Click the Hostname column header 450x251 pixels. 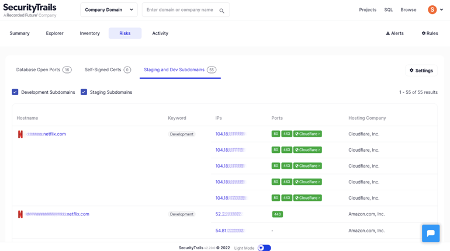point(27,118)
